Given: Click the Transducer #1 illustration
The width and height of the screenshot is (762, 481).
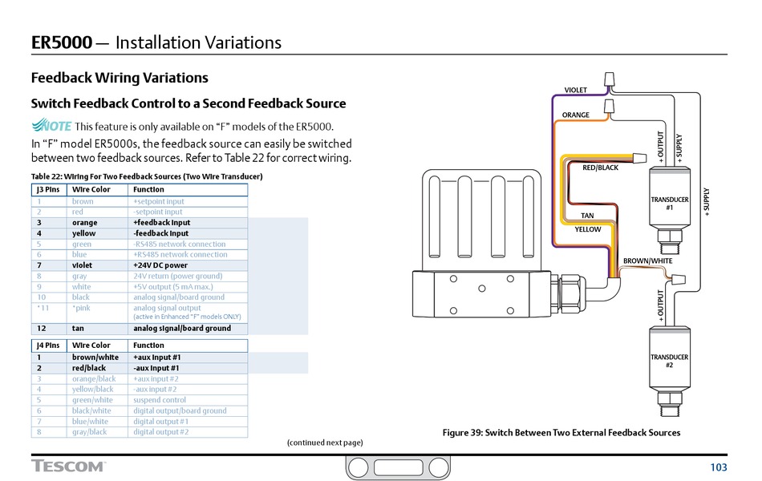Looking at the screenshot, I should coord(669,210).
